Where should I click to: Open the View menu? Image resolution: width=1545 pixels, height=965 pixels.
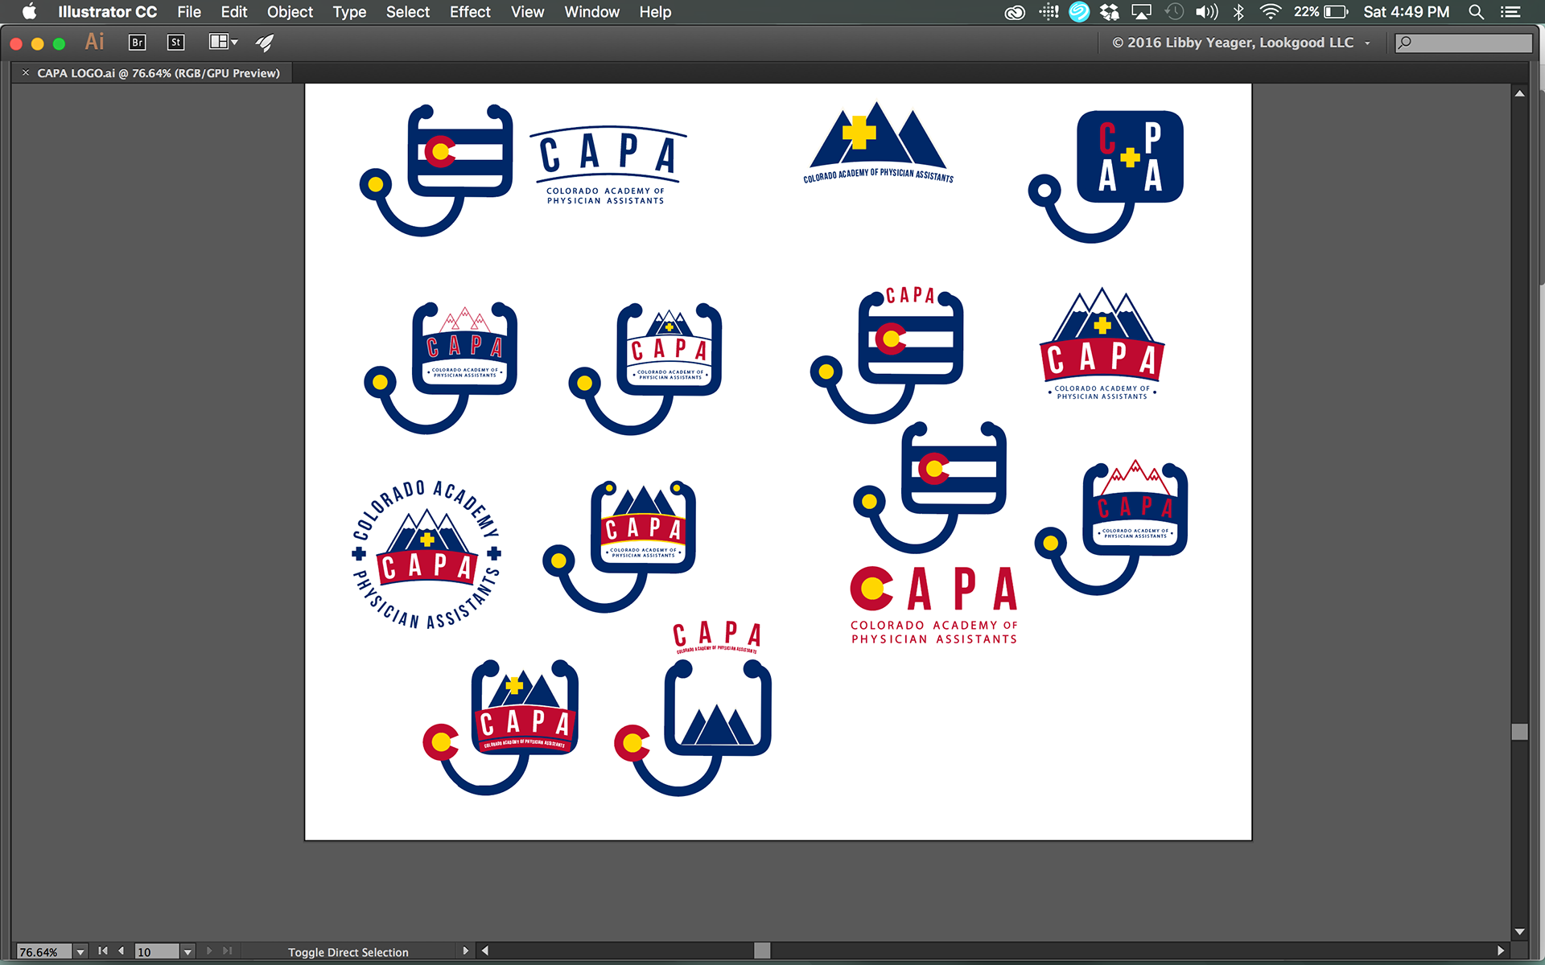point(527,12)
